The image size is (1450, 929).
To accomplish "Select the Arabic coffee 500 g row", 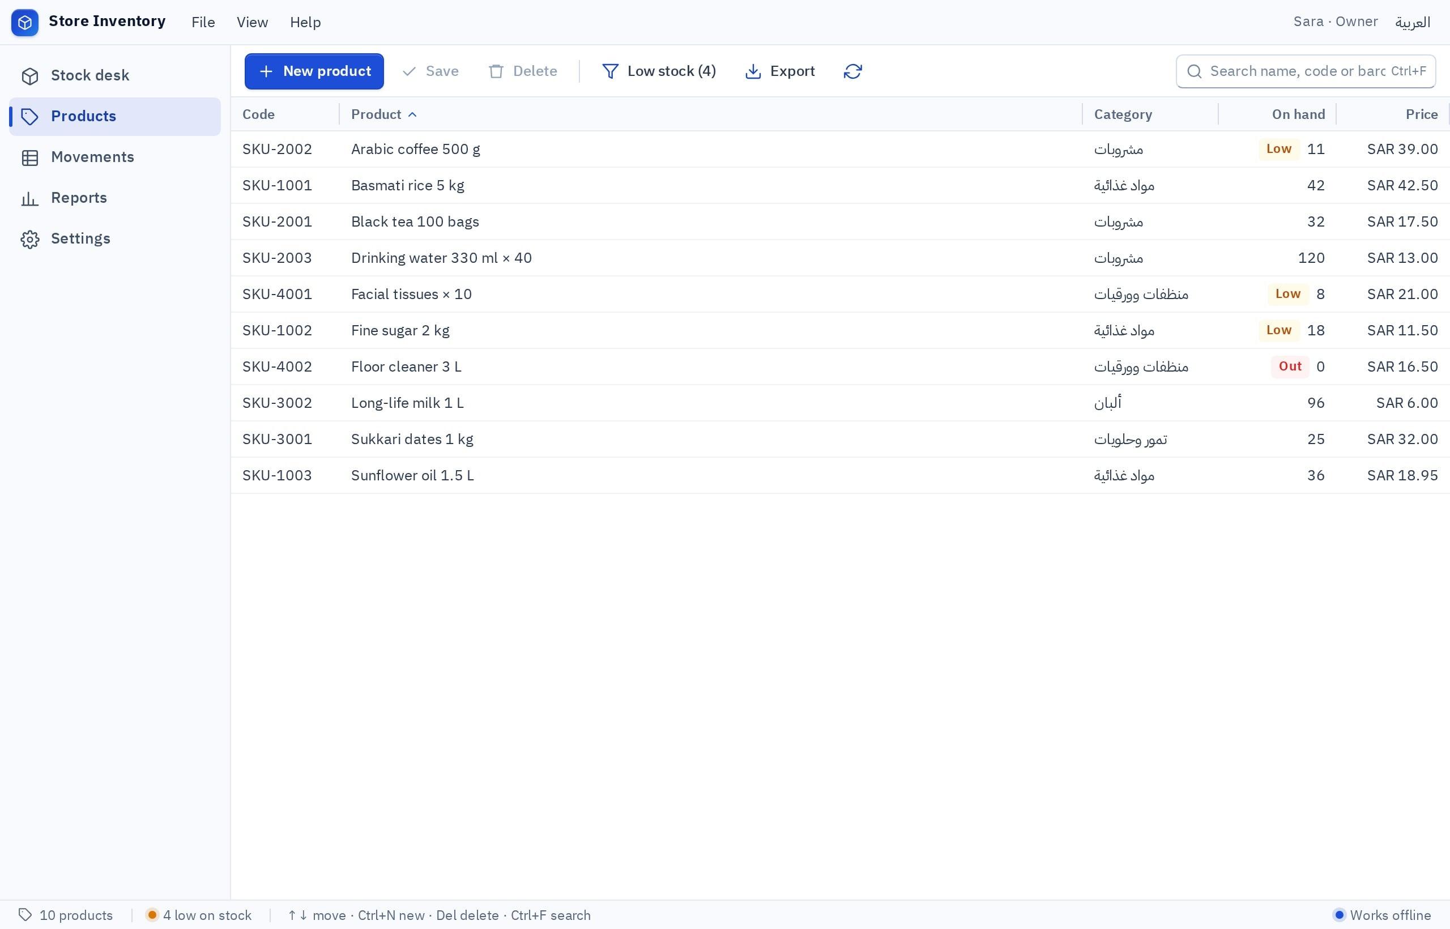I will tap(840, 150).
